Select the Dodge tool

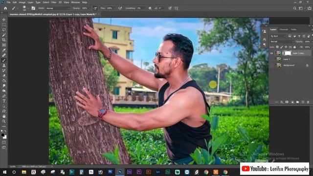4,91
